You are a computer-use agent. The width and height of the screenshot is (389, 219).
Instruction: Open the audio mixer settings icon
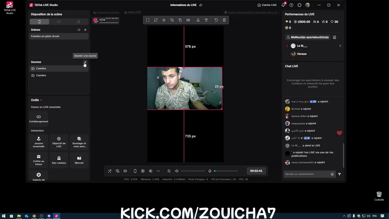tap(169, 171)
